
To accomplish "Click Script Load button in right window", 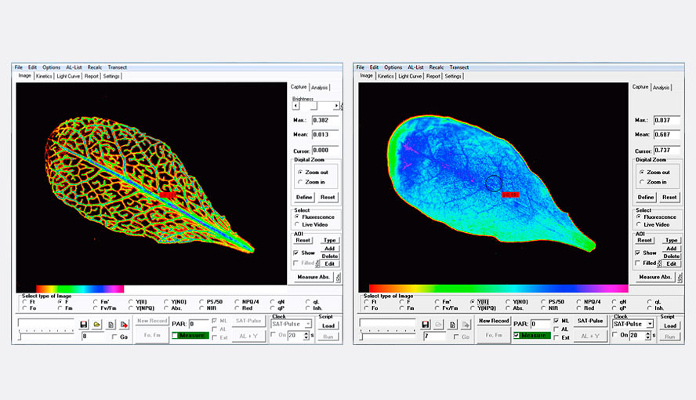I will pyautogui.click(x=670, y=325).
